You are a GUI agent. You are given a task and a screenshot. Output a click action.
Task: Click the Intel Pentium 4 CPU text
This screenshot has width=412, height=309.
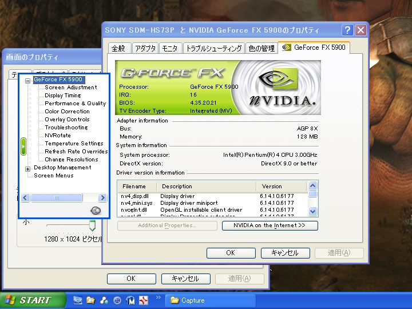pyautogui.click(x=270, y=154)
